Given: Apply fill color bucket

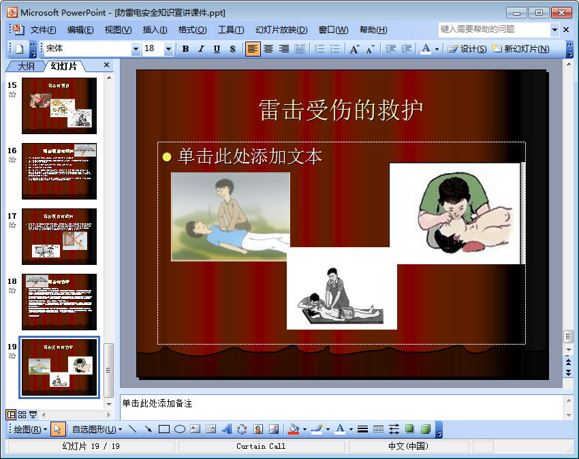Looking at the screenshot, I should point(294,429).
